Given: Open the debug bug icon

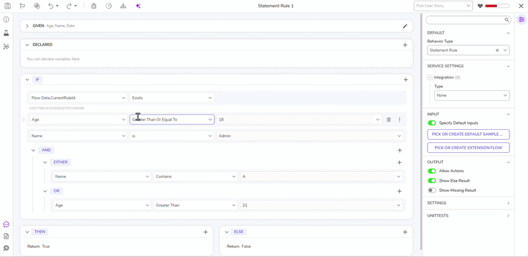Looking at the screenshot, I should pyautogui.click(x=94, y=6).
